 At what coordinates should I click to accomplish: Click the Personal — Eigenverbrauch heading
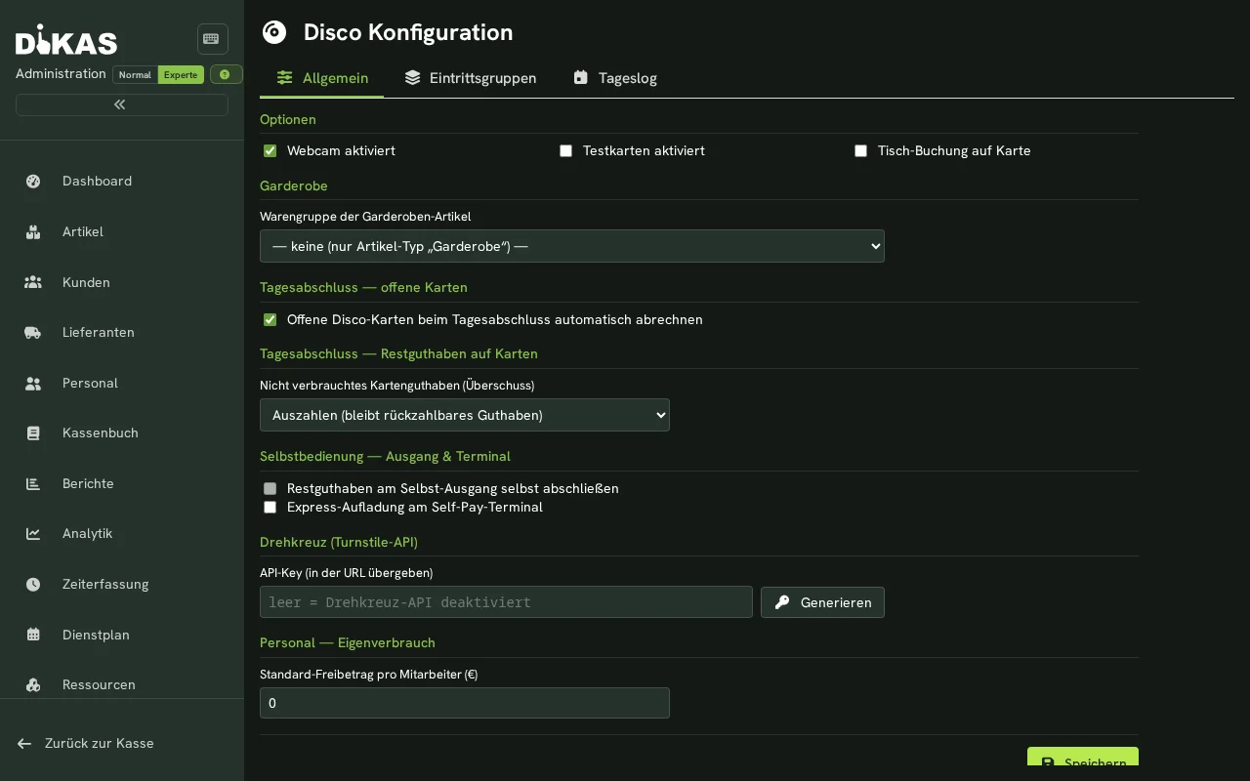pos(348,642)
